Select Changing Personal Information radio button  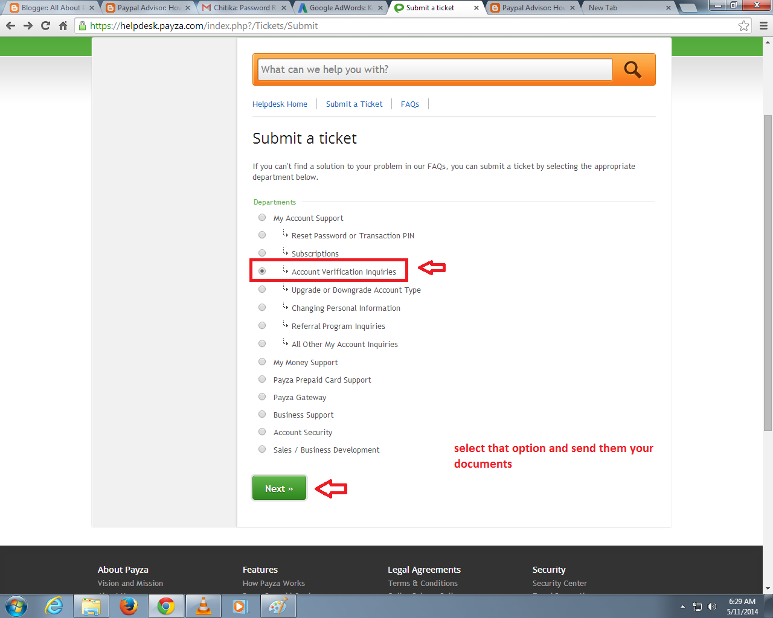pos(262,307)
